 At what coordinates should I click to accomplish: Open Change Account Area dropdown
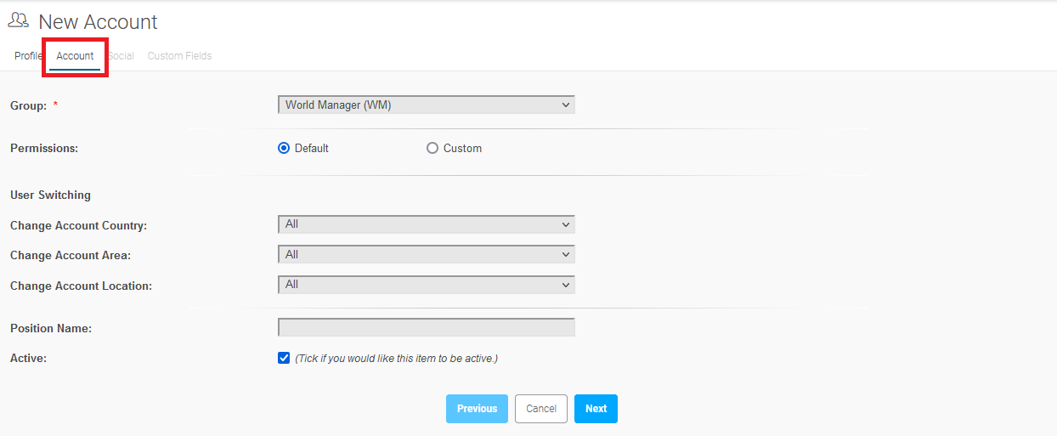point(427,254)
